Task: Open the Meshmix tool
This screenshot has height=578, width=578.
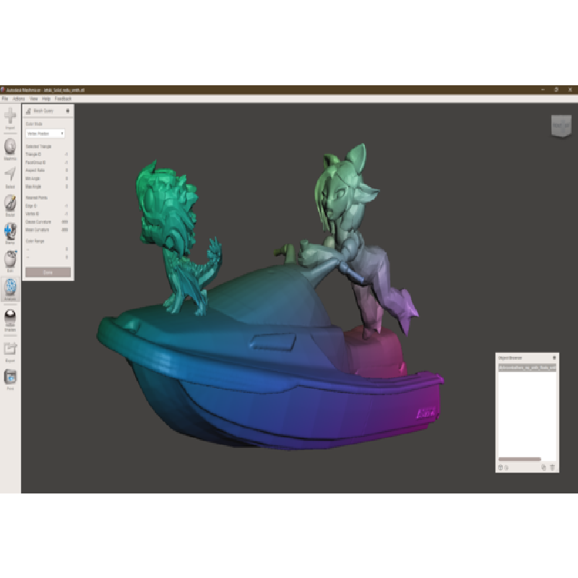Action: pyautogui.click(x=10, y=149)
